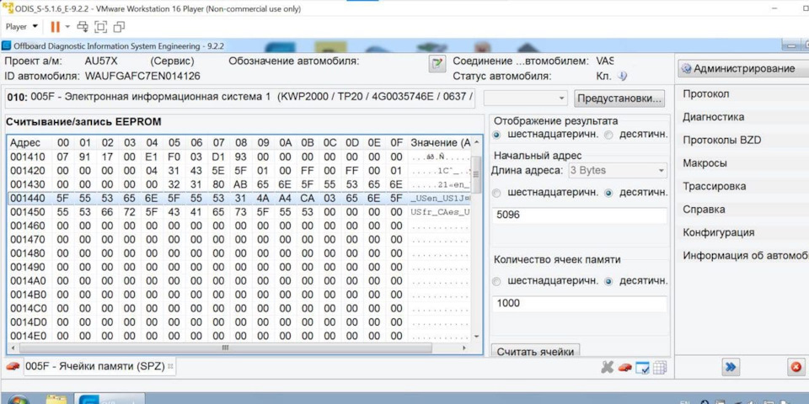Pause the virtual machine with orange pause icon
Viewport: 809px width, 404px height.
(x=56, y=26)
